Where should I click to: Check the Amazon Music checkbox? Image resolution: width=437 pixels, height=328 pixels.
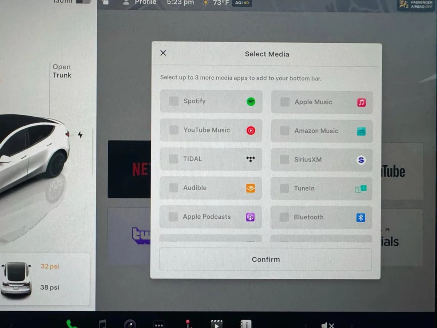click(x=285, y=131)
